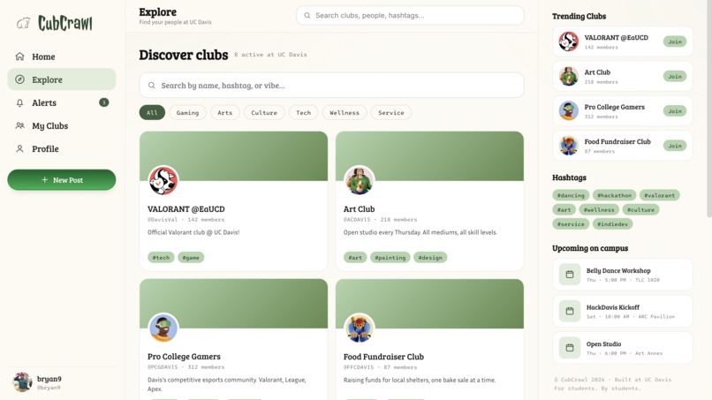Open Belly Dance Workshop event
The image size is (712, 400).
point(623,275)
